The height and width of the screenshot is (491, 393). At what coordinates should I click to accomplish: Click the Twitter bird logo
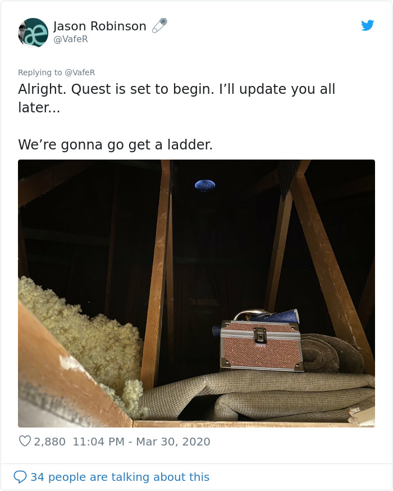click(367, 25)
